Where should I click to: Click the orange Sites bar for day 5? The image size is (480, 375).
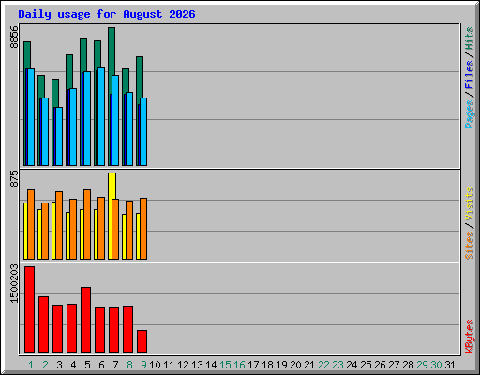point(87,224)
